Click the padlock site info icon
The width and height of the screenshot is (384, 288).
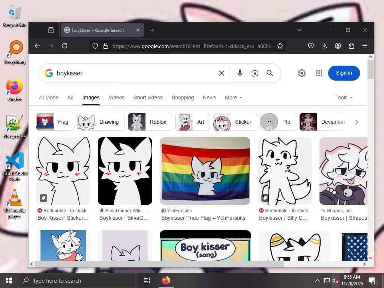click(105, 46)
